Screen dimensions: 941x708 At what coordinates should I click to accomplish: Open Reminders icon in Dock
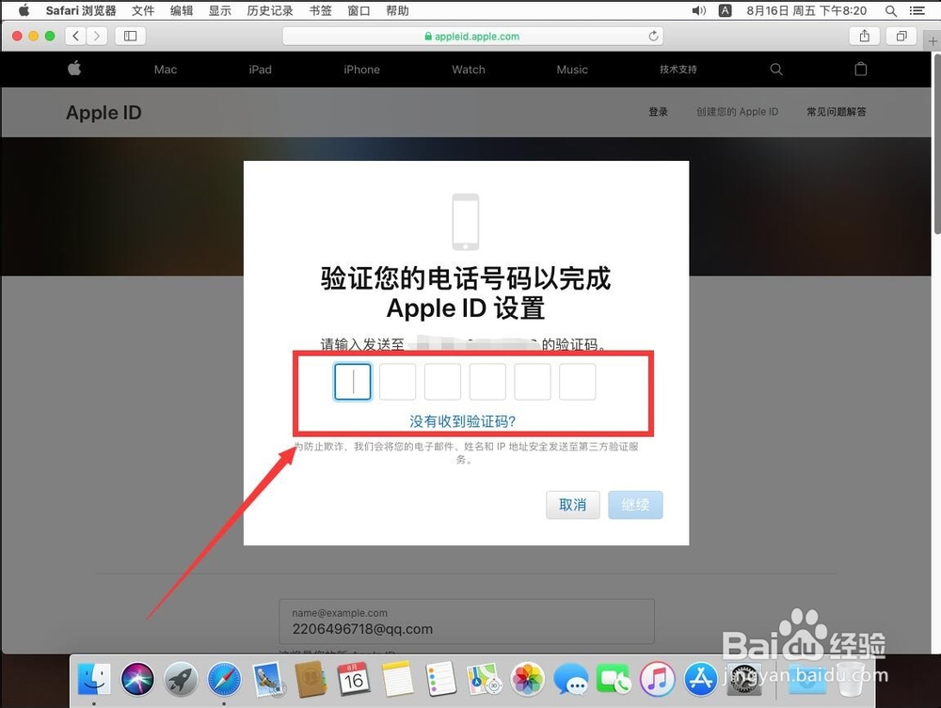point(441,679)
